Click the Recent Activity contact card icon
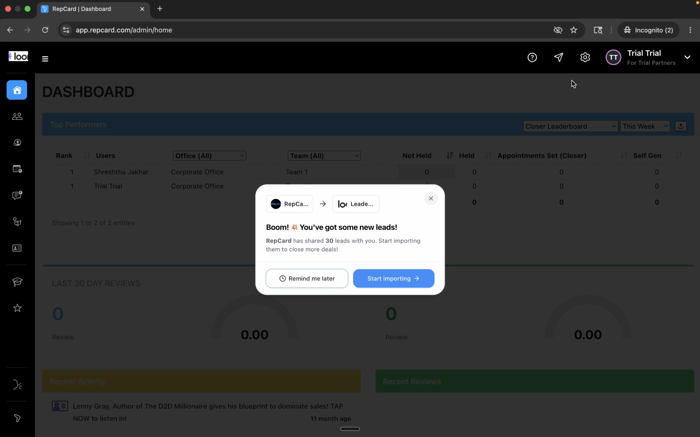This screenshot has width=700, height=437. (60, 406)
